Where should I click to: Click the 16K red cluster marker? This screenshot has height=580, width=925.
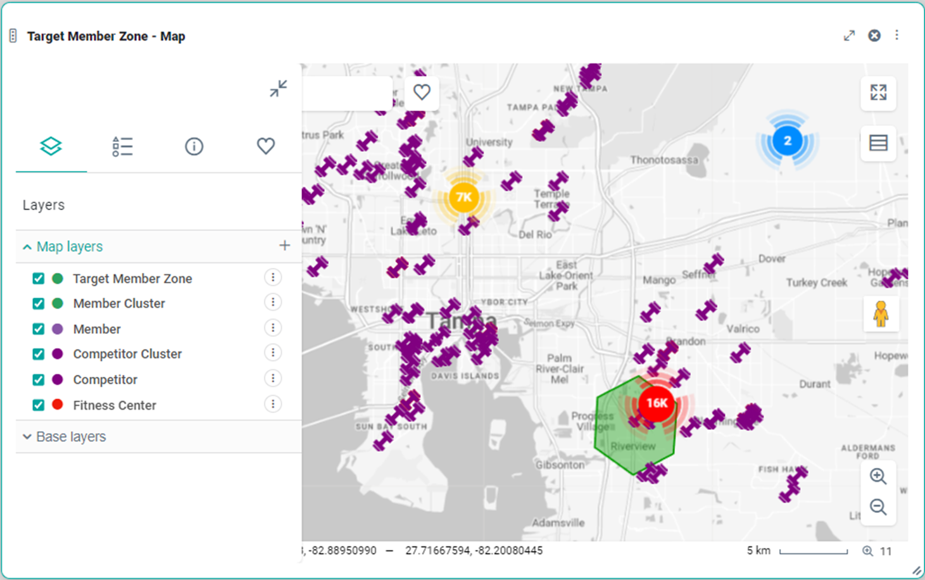[657, 403]
